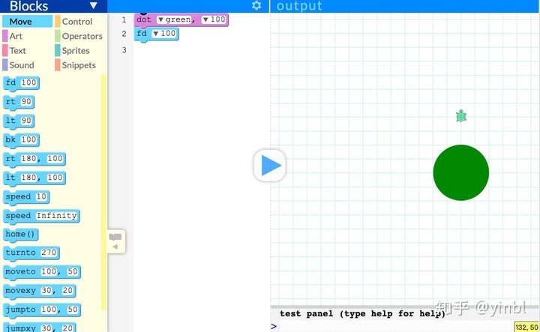Screen dimensions: 540x332
Task: Collapse the block palette with the arrow tab
Action: pyautogui.click(x=116, y=241)
